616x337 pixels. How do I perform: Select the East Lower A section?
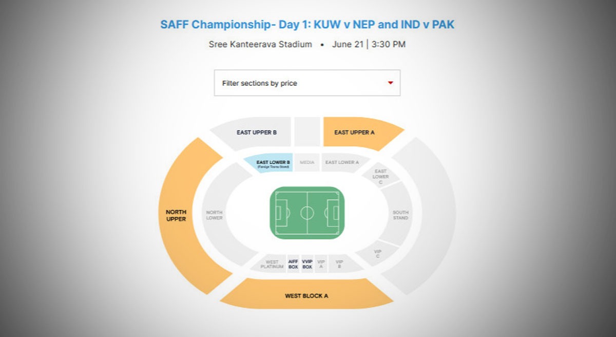pos(342,162)
